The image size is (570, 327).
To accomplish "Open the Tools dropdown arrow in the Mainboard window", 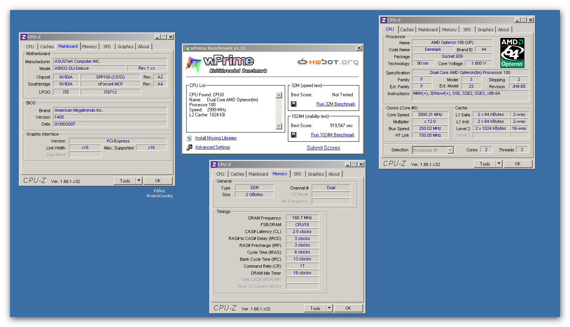I will click(139, 181).
